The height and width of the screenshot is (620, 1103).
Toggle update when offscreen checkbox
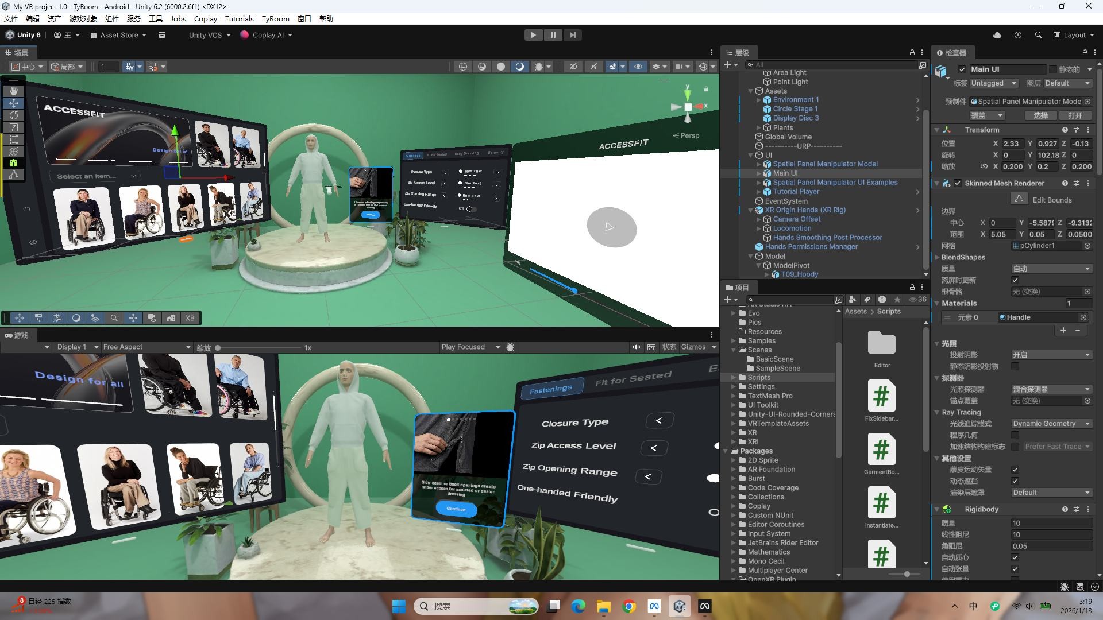point(1015,280)
